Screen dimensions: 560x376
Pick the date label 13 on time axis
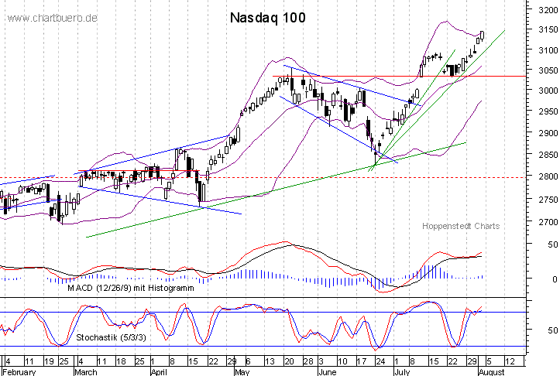[x=270, y=361]
